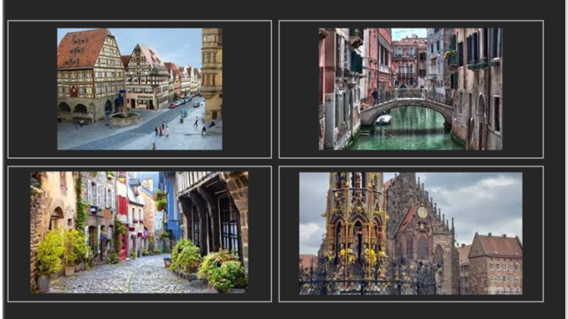Pick the Gothic church and fountain photo
568x319 pixels.
[x=410, y=233]
